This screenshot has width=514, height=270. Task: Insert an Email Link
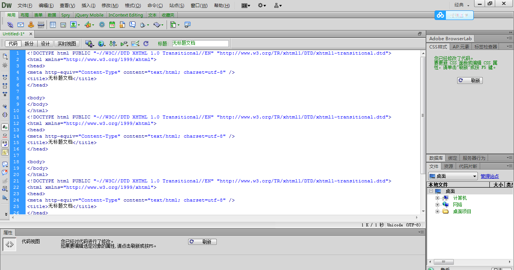coord(21,24)
